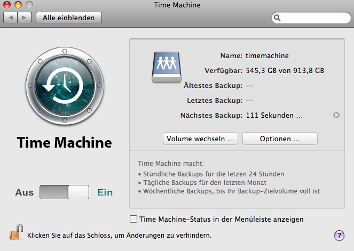354x251 pixels.
Task: Focus the search input field
Action: 314,18
